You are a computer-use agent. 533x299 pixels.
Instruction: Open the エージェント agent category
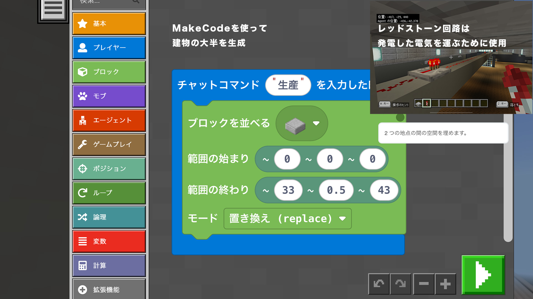(109, 120)
